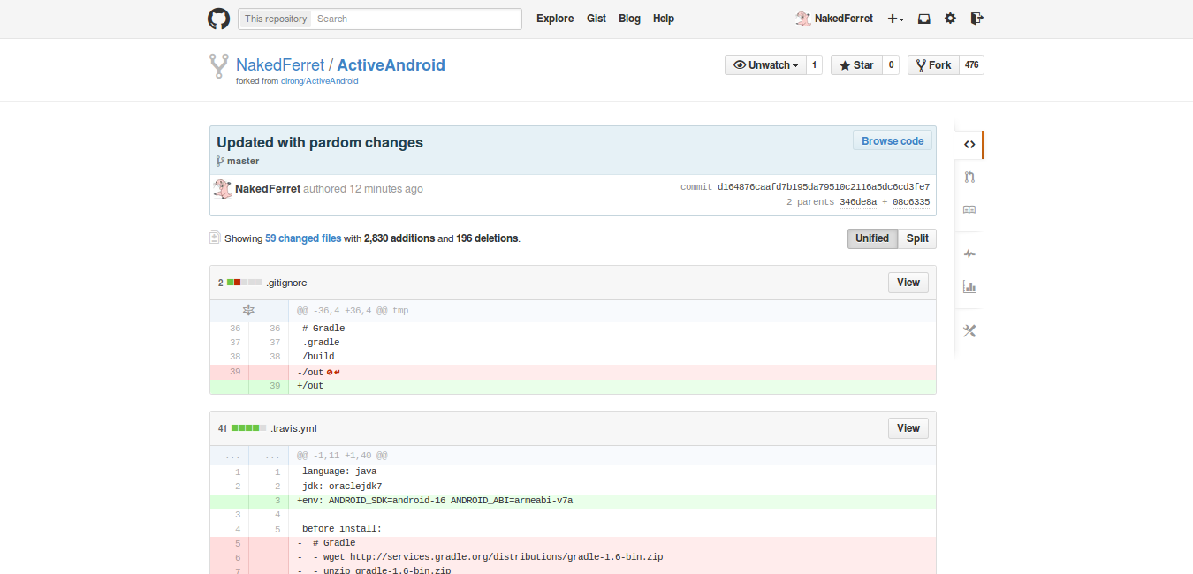Sign out using the logout icon

tap(976, 19)
